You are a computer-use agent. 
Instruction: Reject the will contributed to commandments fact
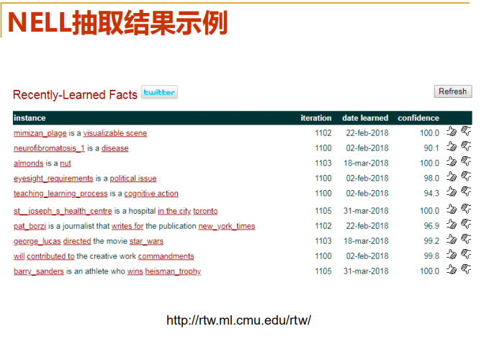pos(466,255)
